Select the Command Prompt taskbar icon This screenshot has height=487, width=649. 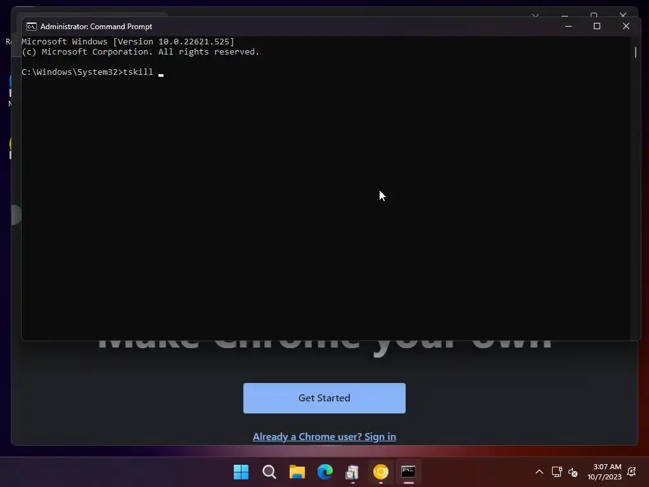pyautogui.click(x=409, y=472)
